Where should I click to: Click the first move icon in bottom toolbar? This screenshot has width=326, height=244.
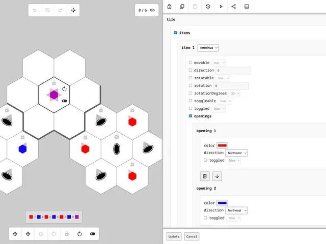pos(15,234)
